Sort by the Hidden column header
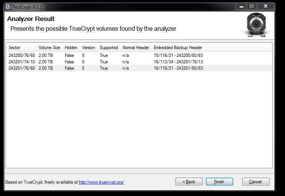 click(x=71, y=48)
